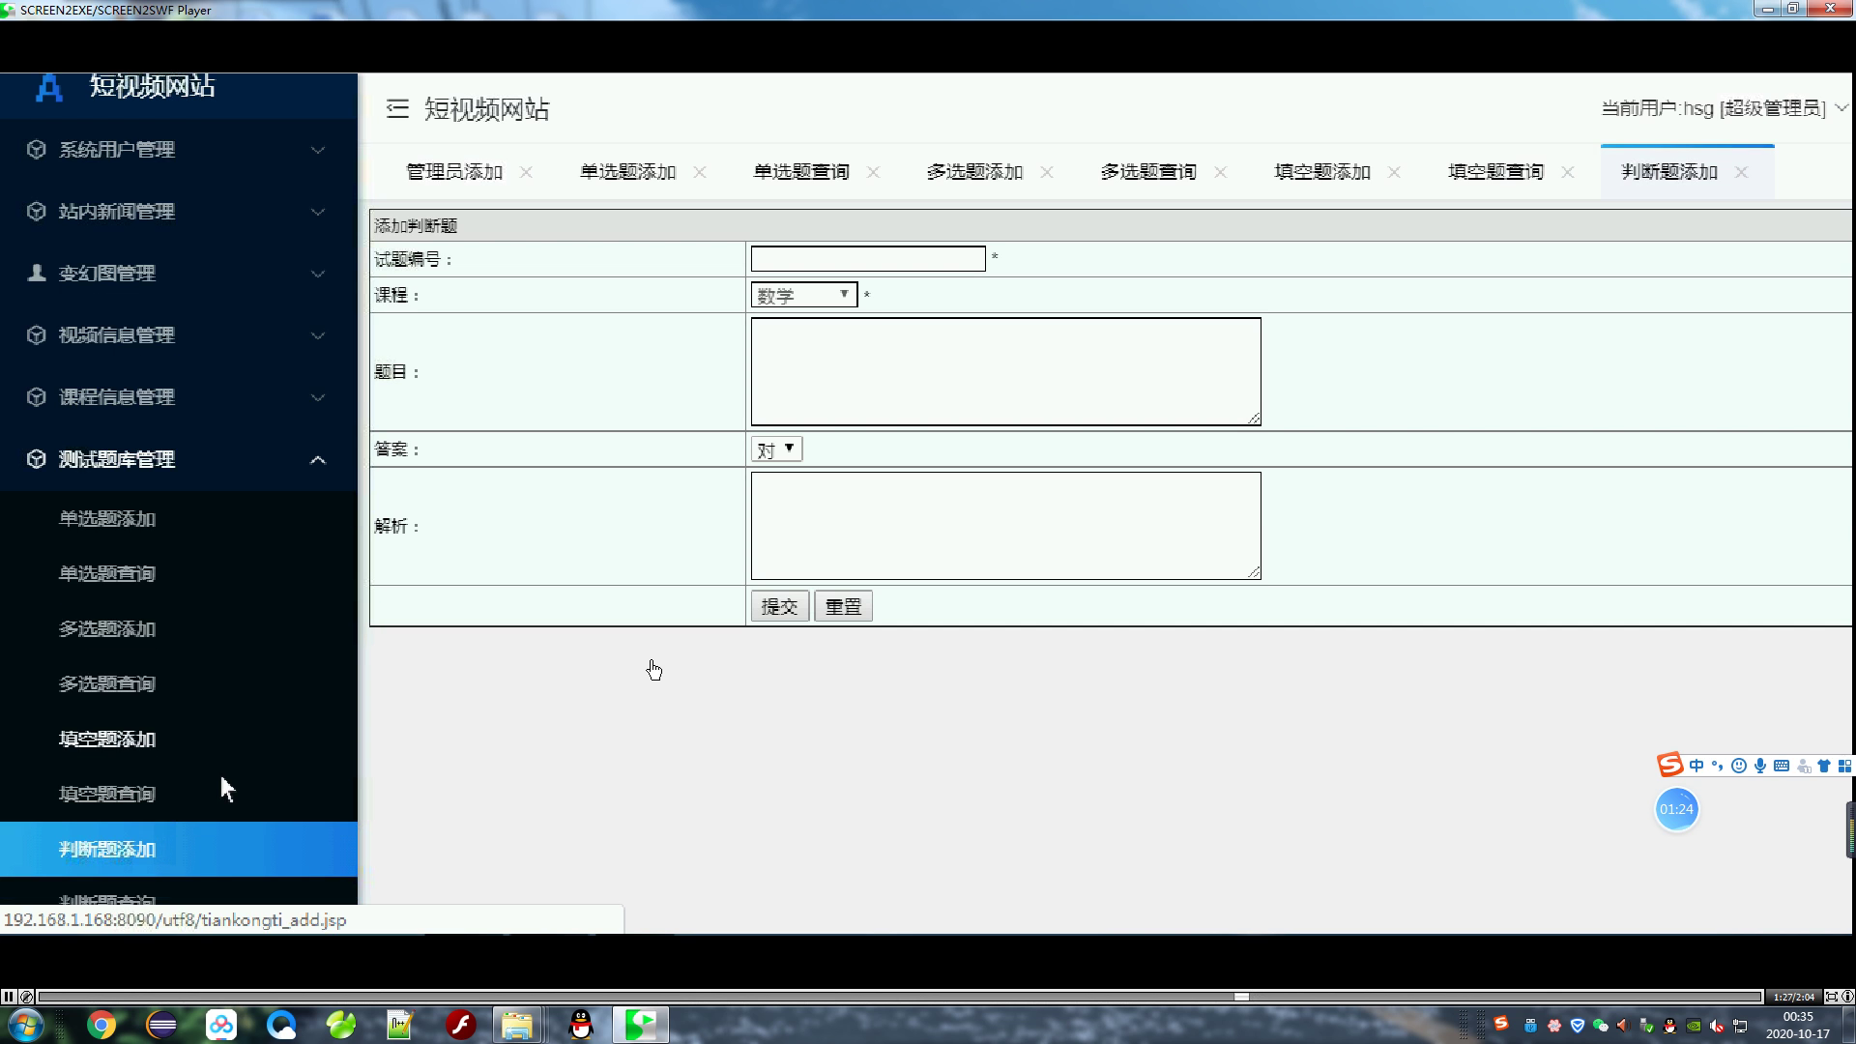Screen dimensions: 1856x1044
Task: Focus the 解析 text area
Action: pyautogui.click(x=1005, y=526)
